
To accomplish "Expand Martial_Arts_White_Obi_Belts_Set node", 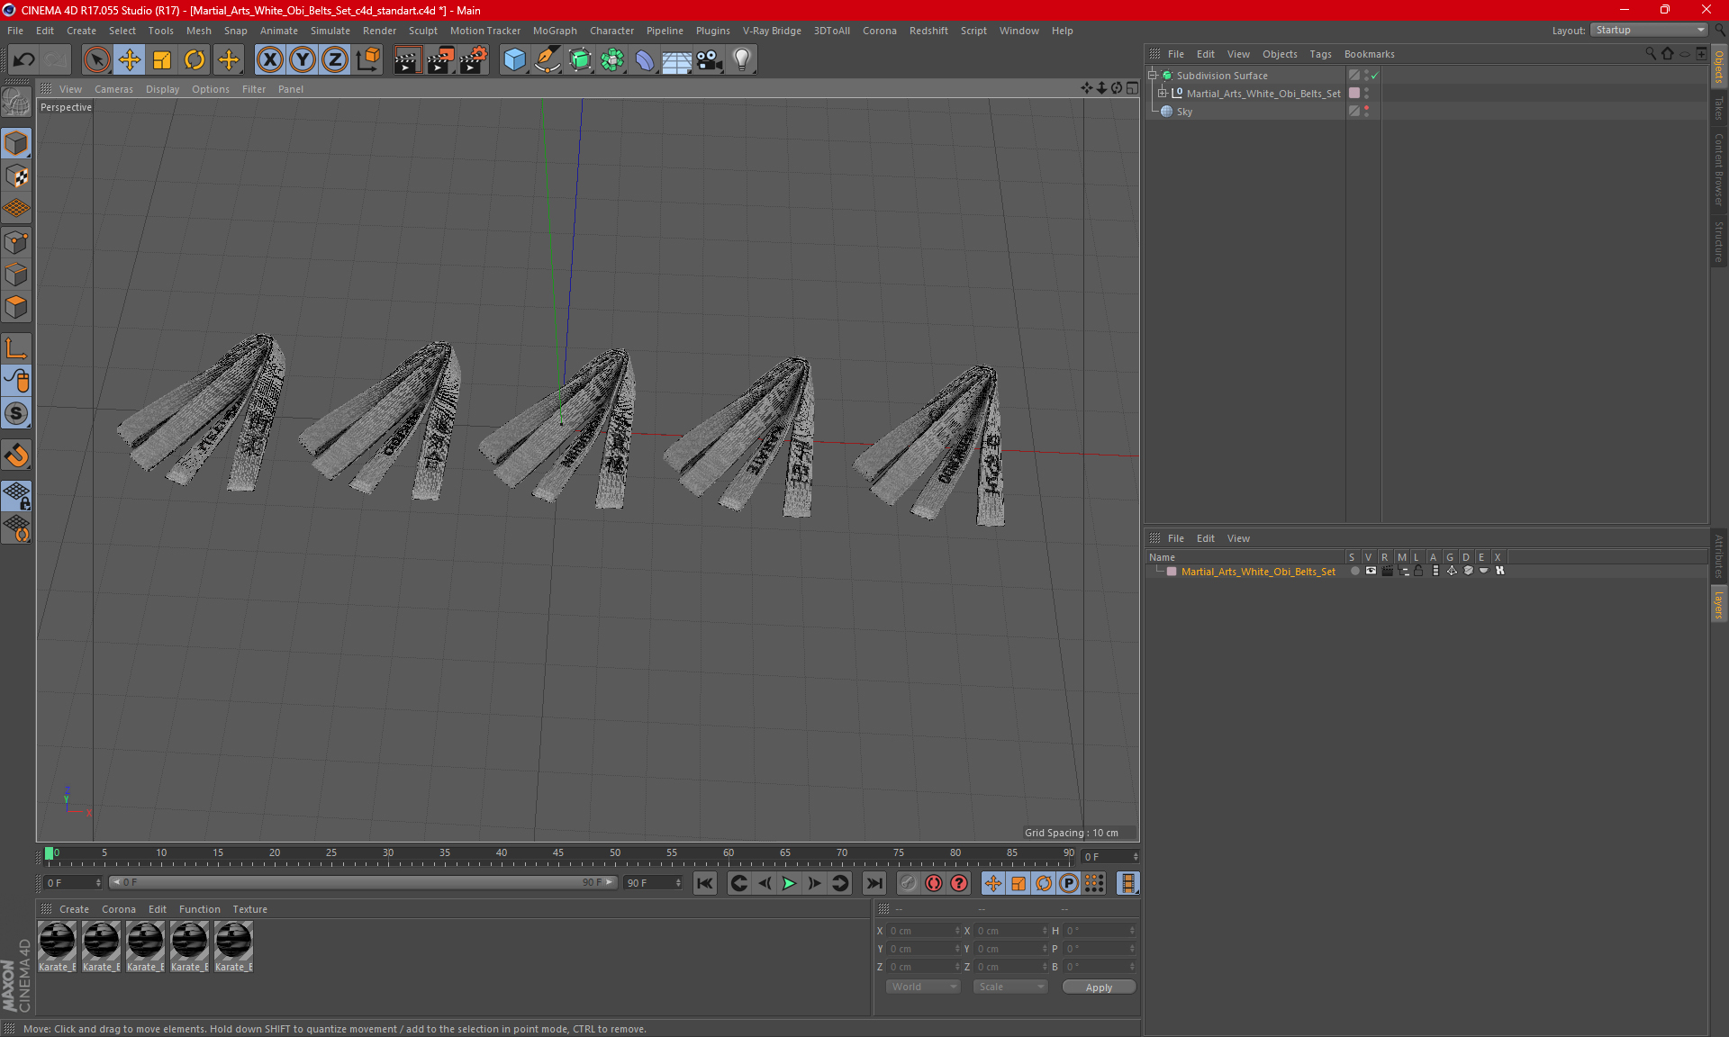I will point(1163,94).
